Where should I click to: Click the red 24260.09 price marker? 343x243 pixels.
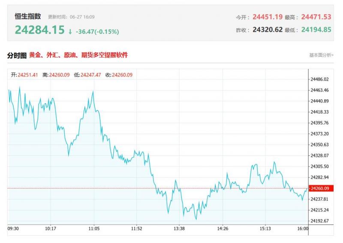(321, 188)
